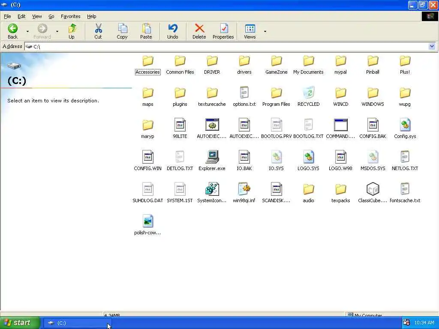This screenshot has width=439, height=329.
Task: Select the WINDOWS folder
Action: [373, 97]
